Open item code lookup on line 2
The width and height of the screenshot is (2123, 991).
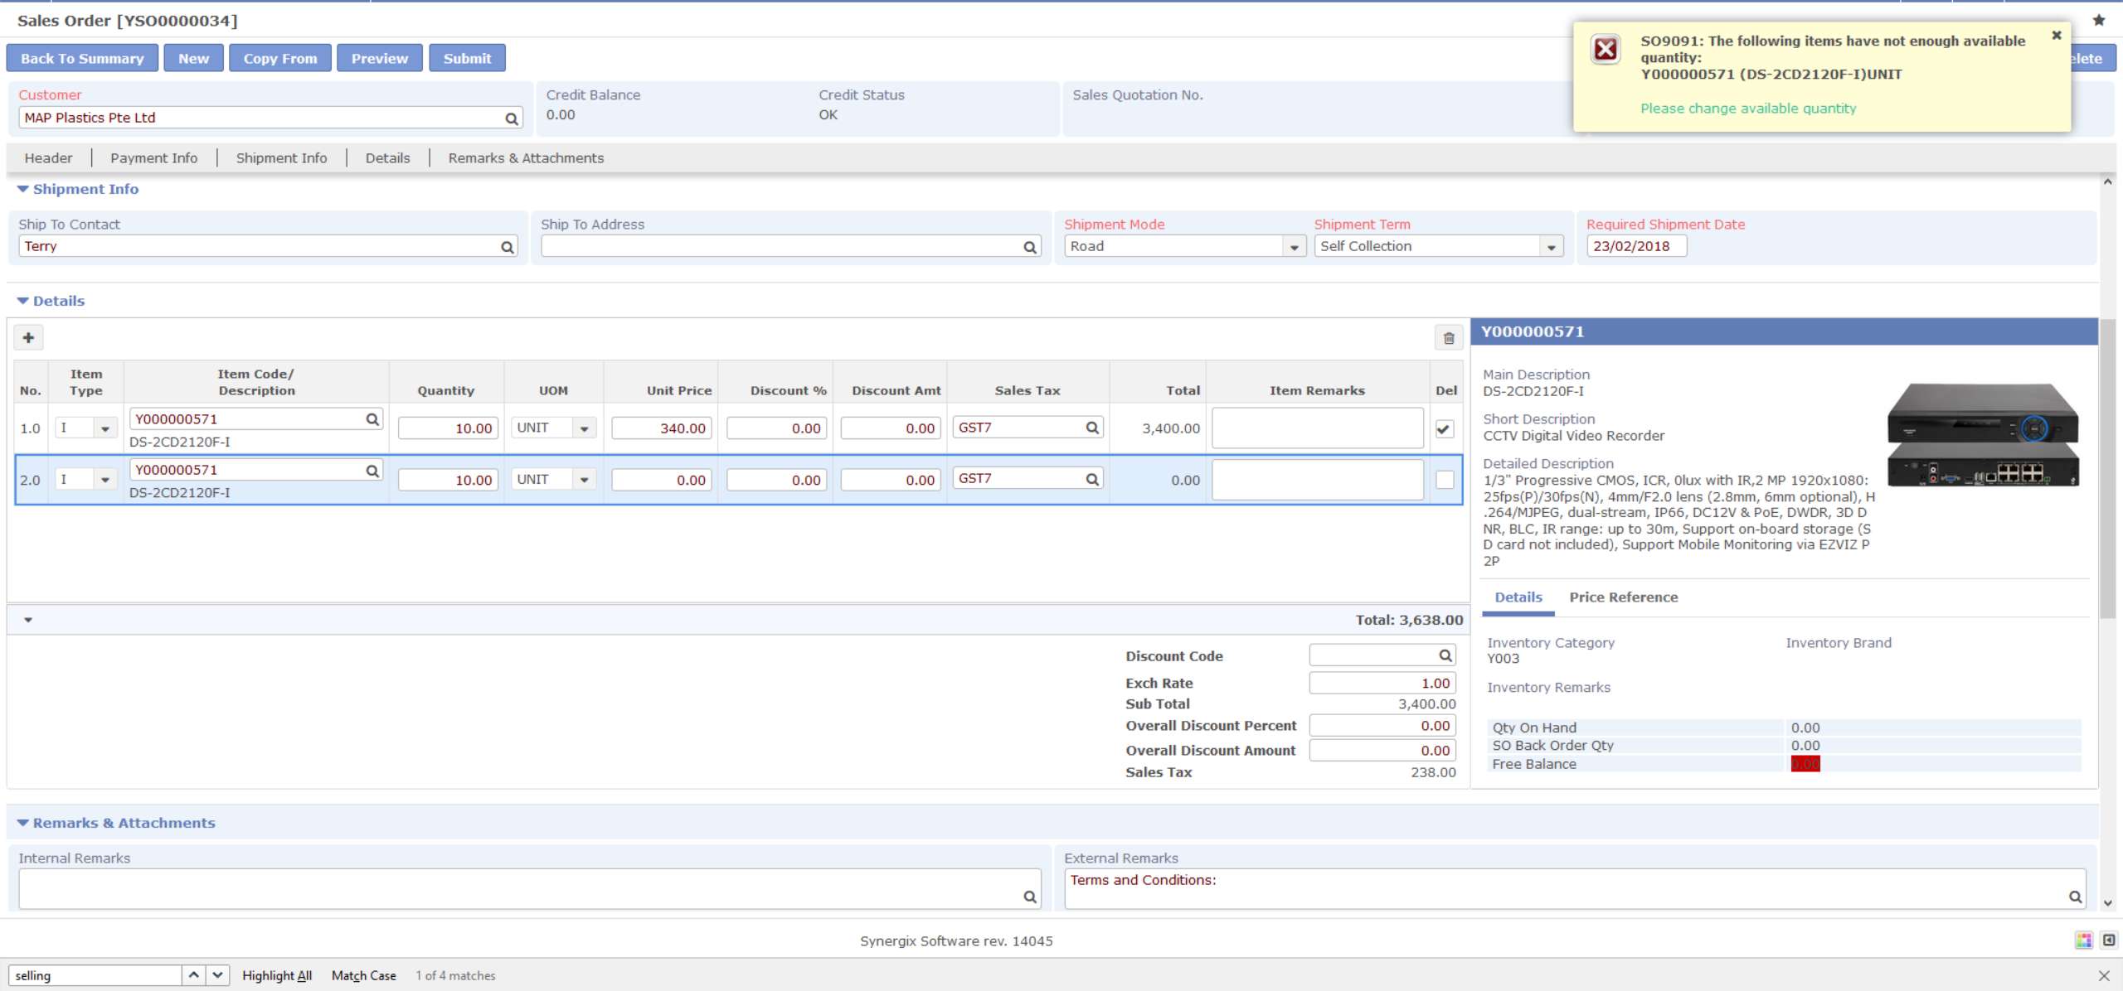pyautogui.click(x=371, y=469)
